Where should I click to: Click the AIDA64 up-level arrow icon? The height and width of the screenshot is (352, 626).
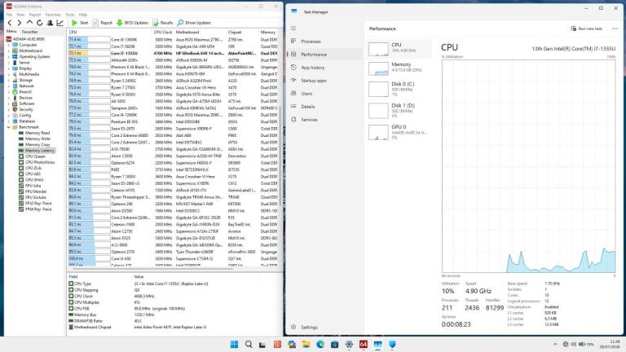point(29,23)
